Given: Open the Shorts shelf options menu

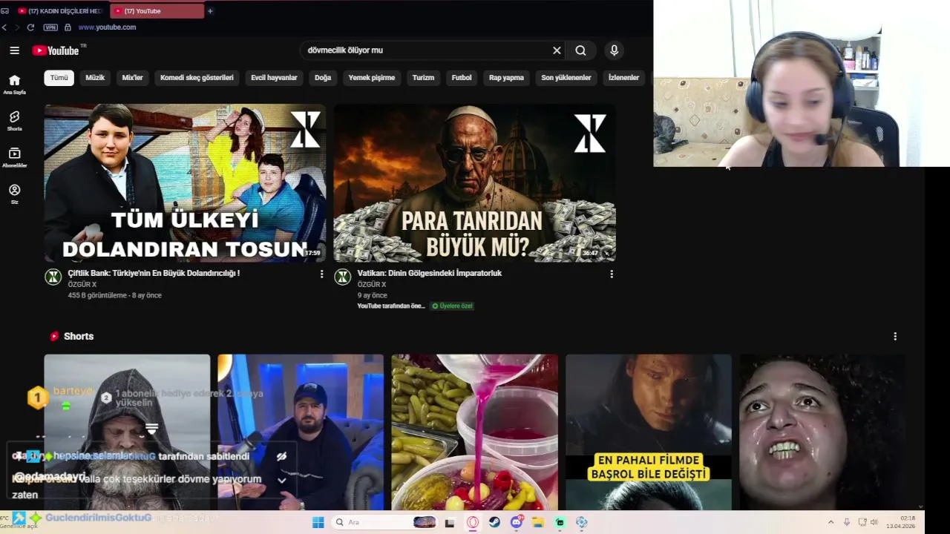Looking at the screenshot, I should click(895, 336).
